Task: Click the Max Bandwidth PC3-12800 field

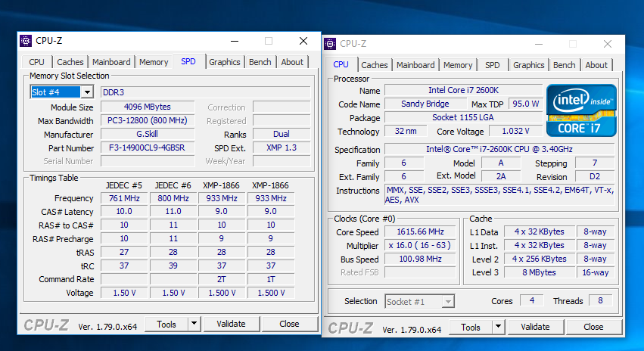Action: (148, 120)
